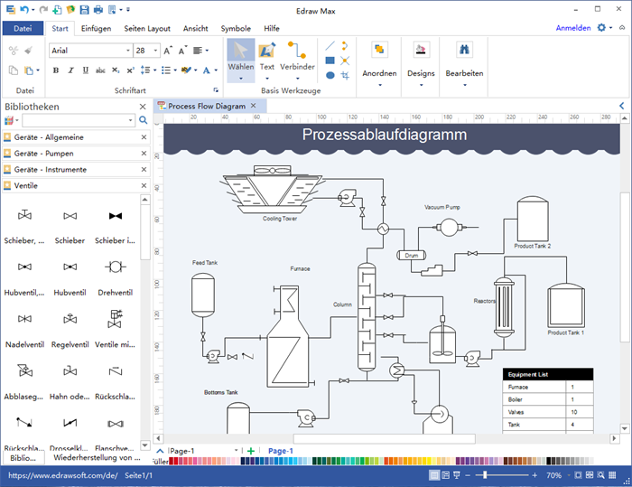Screen dimensions: 632x487
Task: Select the Wählen pointer tool
Action: pyautogui.click(x=240, y=51)
